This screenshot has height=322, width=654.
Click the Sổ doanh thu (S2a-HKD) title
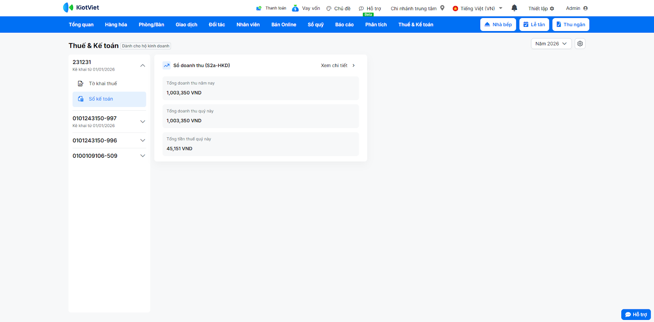[x=202, y=65]
